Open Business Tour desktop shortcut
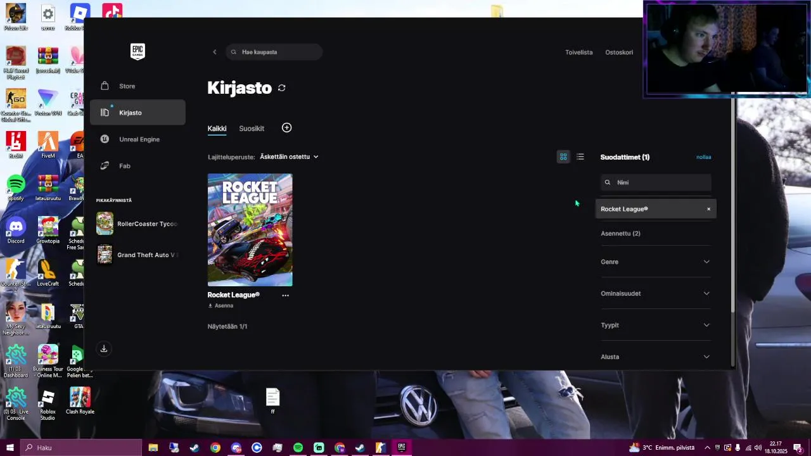811x456 pixels. pos(48,361)
